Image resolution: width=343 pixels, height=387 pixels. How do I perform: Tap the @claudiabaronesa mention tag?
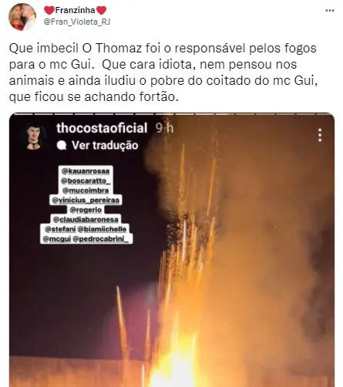click(86, 220)
